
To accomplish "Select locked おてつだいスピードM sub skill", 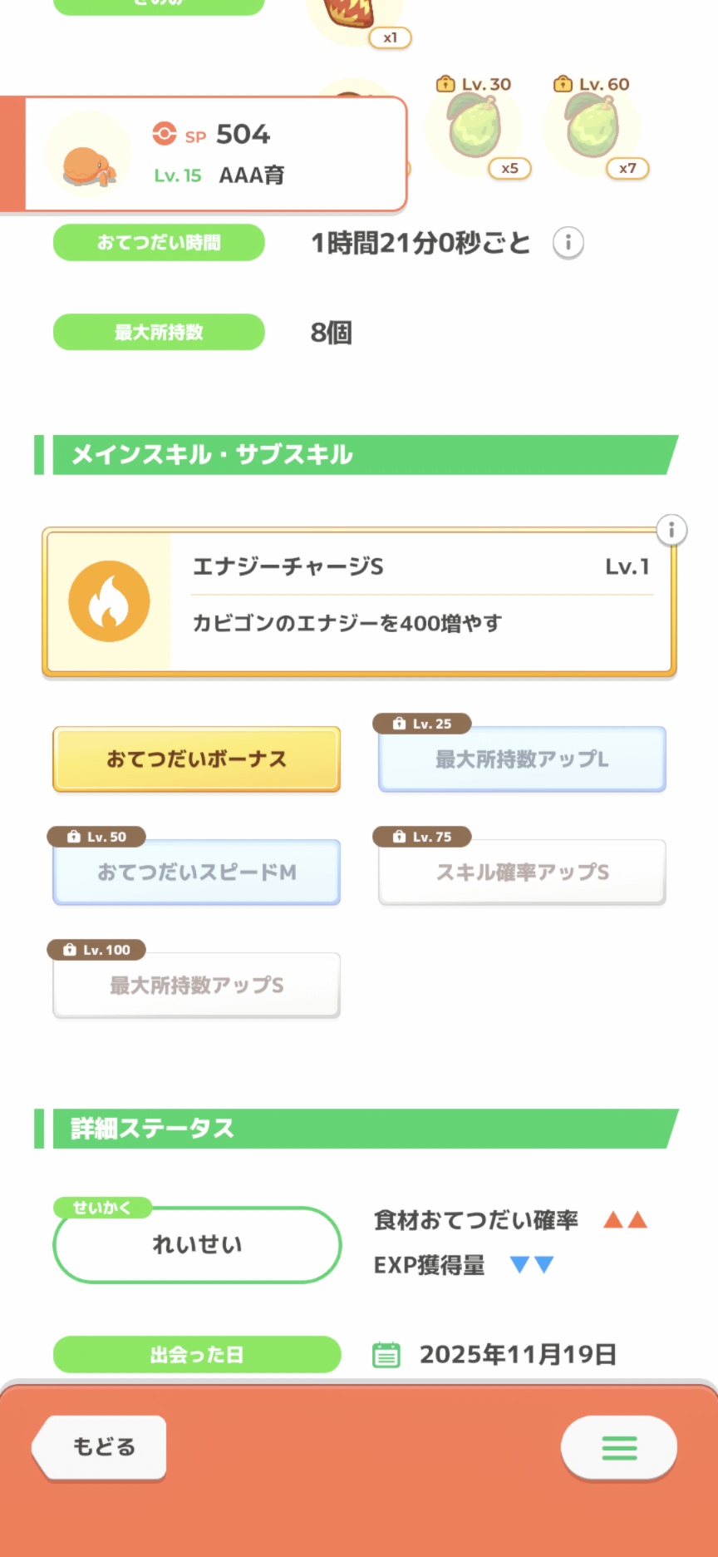I will (x=197, y=872).
